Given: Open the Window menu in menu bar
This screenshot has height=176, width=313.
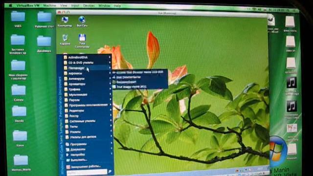Looking at the screenshot, I should pos(104,5).
